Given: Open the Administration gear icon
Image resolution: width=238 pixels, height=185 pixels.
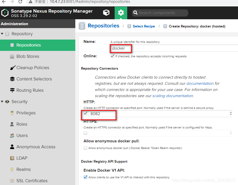Looking at the screenshot, I should (121, 13).
